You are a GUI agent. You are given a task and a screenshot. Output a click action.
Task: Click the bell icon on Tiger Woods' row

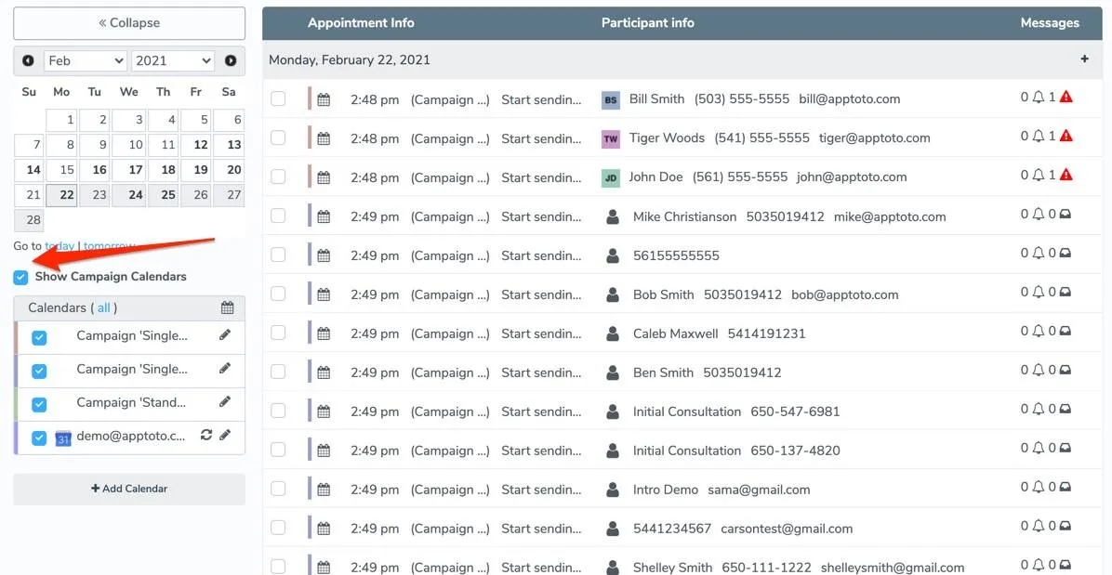click(1039, 137)
